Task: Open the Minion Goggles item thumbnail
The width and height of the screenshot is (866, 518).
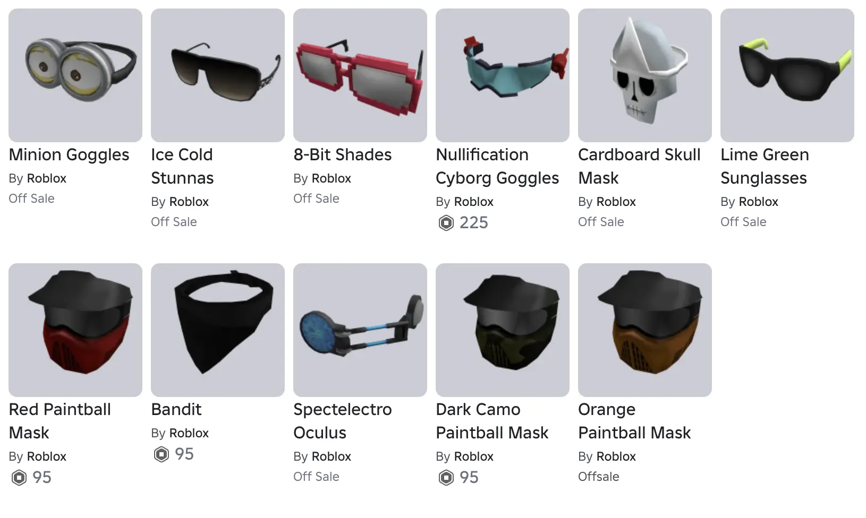Action: 75,75
